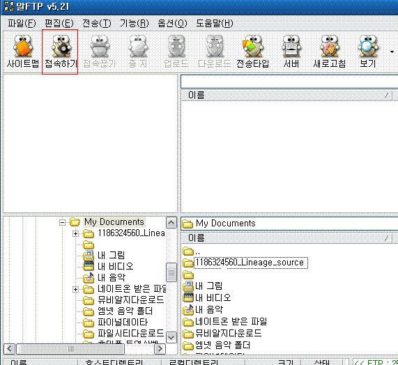Select 엠넷 음악 폴더 in the tree
Viewport: 398px width, 365px height.
tap(125, 311)
